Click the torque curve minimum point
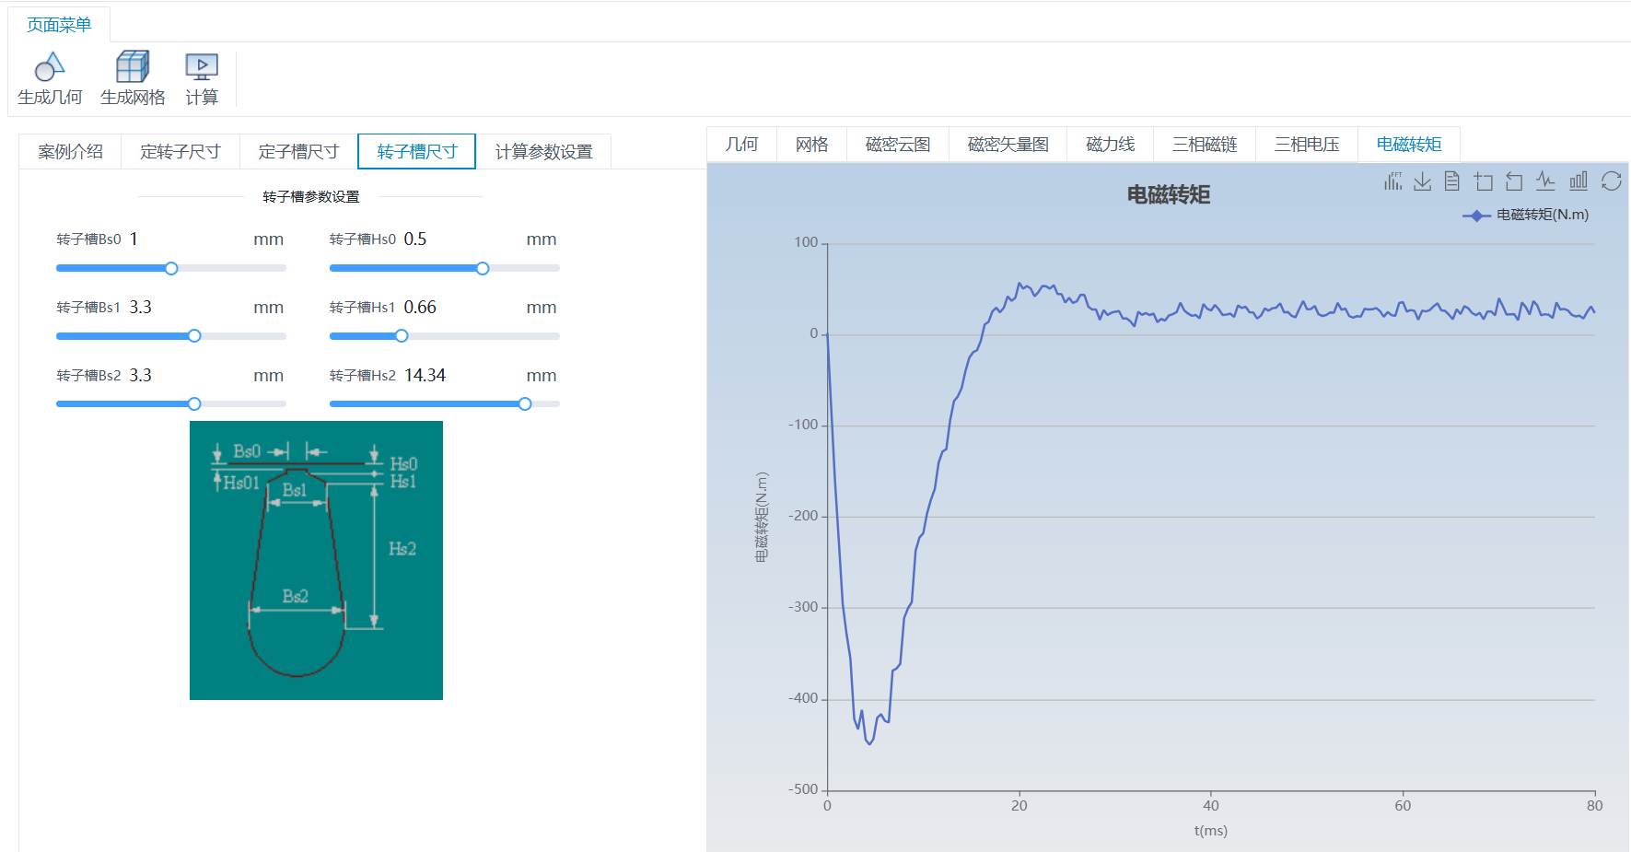The height and width of the screenshot is (852, 1631). (869, 743)
